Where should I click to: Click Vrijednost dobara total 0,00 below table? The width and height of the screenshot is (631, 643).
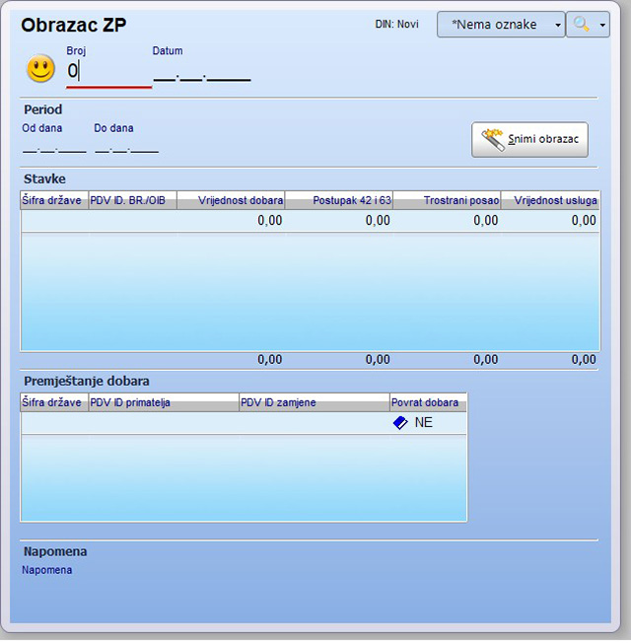point(270,360)
